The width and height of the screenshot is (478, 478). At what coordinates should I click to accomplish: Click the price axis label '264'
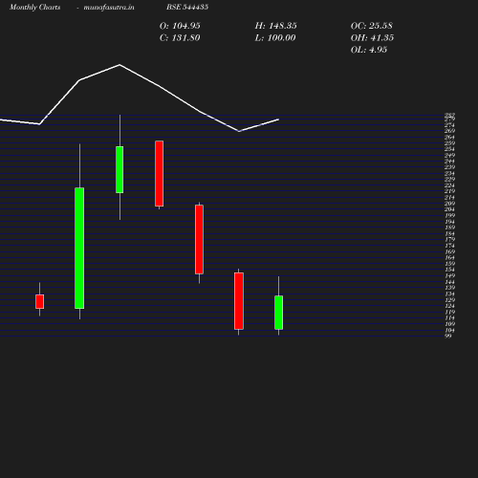(x=449, y=137)
